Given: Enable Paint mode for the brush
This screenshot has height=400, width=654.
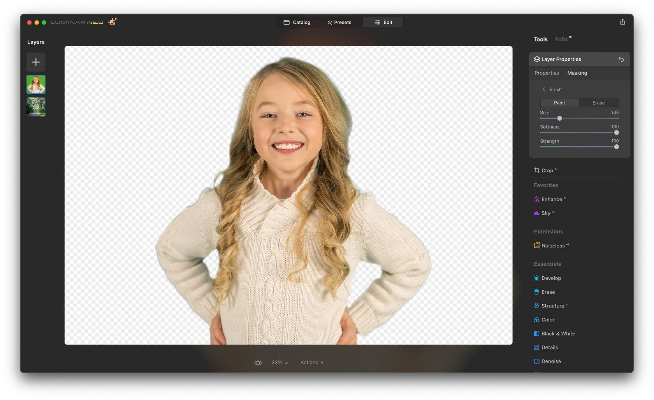Looking at the screenshot, I should pos(559,102).
